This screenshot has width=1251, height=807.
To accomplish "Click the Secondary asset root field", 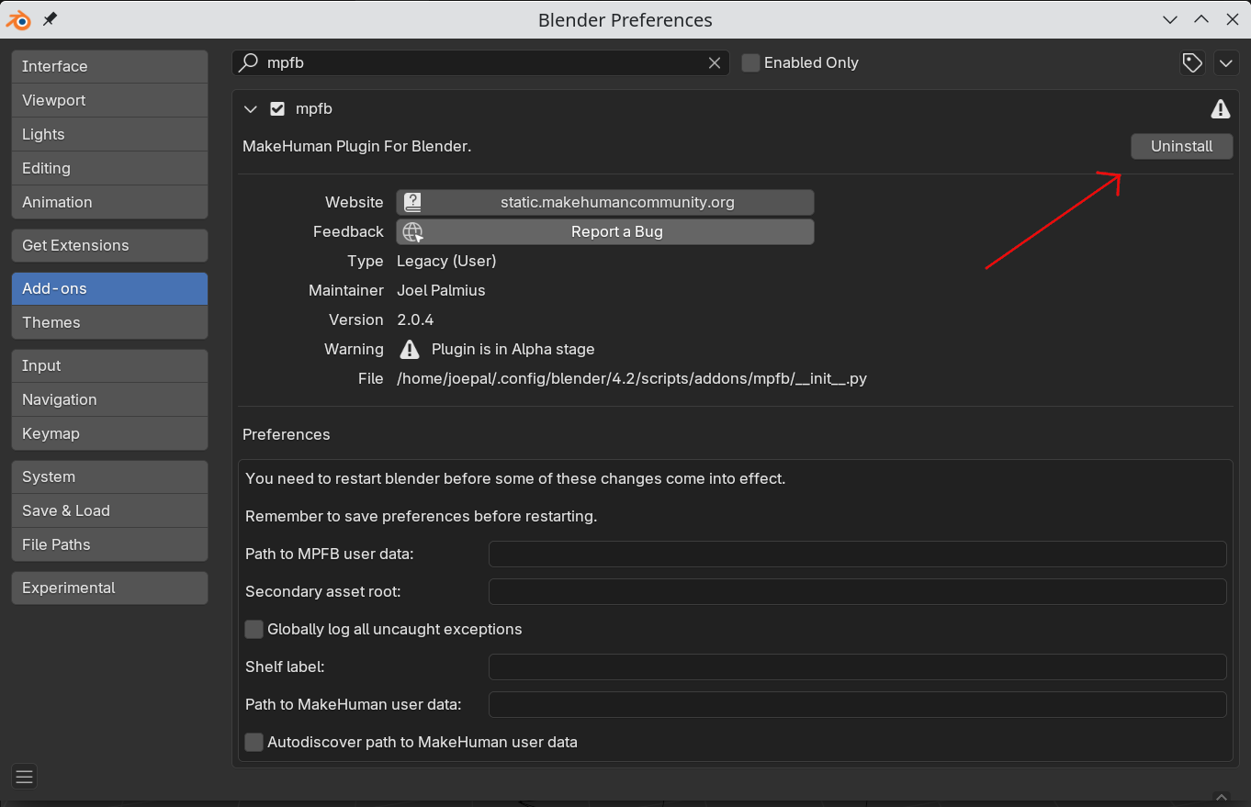I will coord(858,591).
